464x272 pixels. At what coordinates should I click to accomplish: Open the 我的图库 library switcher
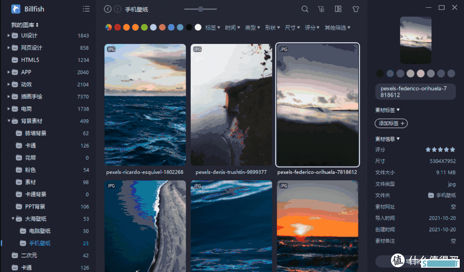pyautogui.click(x=25, y=25)
